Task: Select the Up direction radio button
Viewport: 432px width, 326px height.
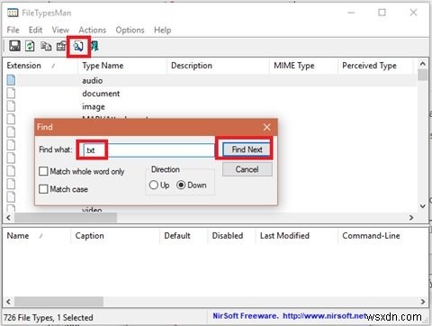Action: [x=154, y=185]
